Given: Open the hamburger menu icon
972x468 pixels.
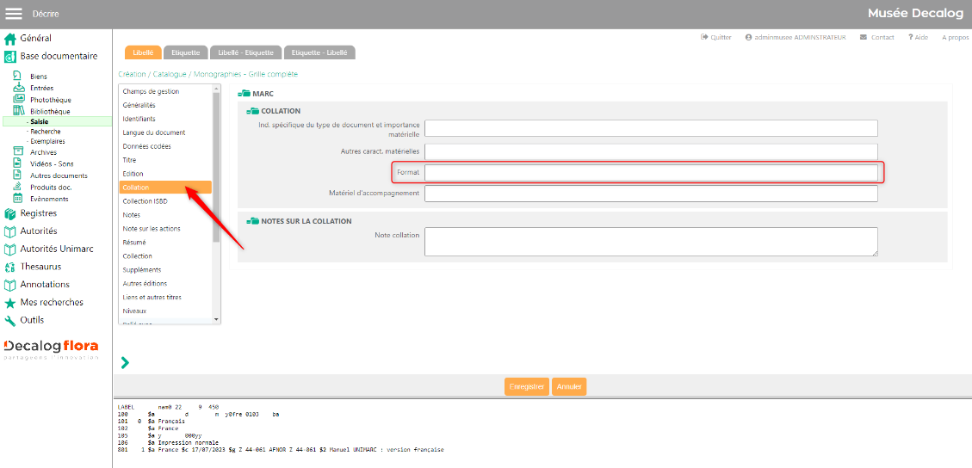Looking at the screenshot, I should 14,13.
